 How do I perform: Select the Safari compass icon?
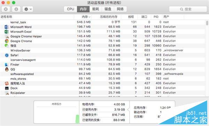point(7,55)
